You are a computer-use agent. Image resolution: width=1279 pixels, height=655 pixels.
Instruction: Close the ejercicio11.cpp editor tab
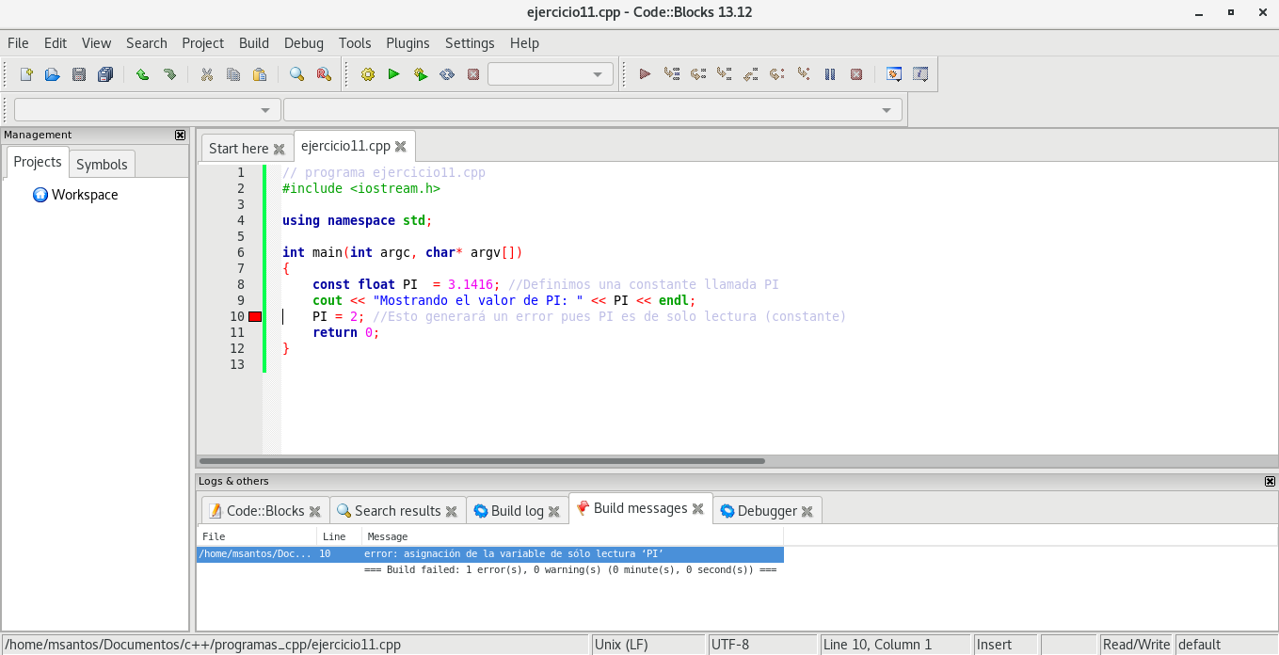coord(400,147)
